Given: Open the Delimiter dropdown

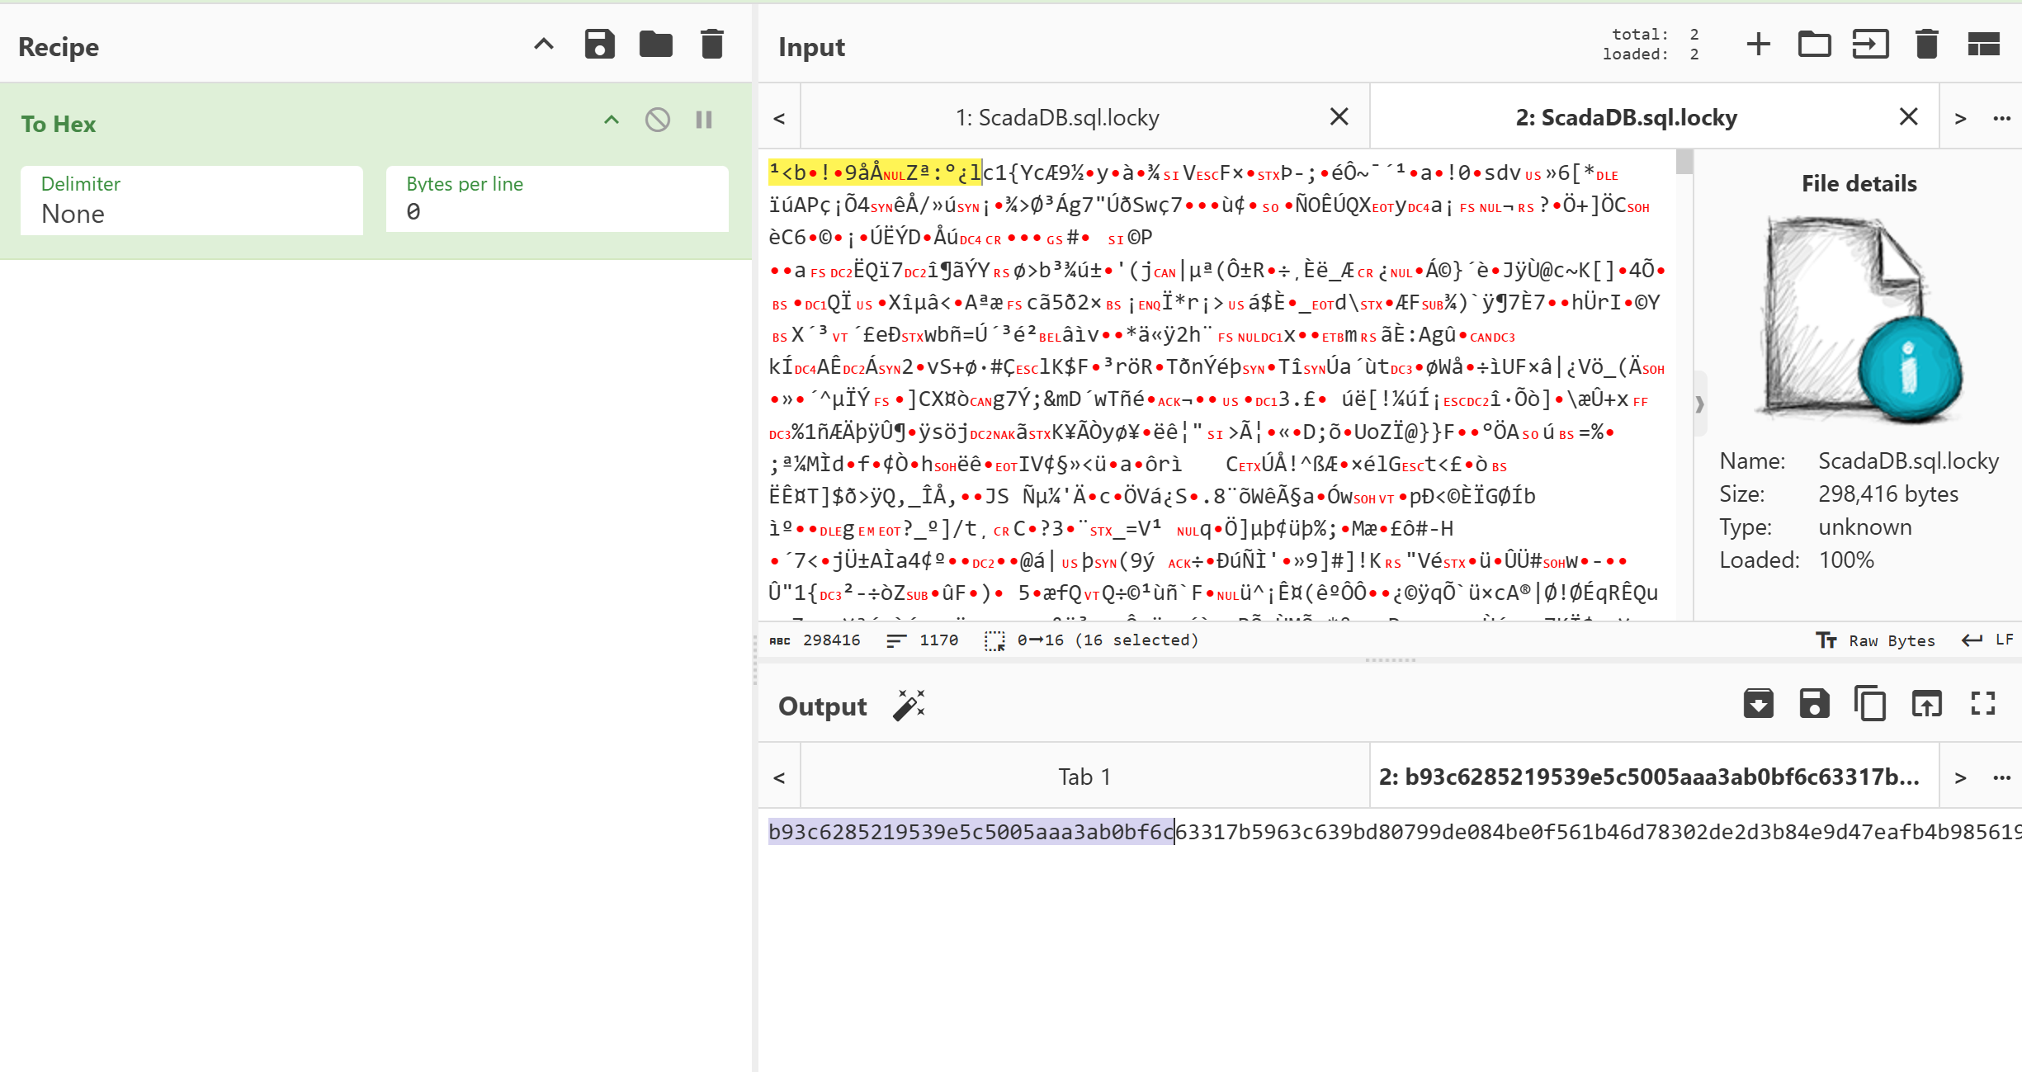Looking at the screenshot, I should tap(191, 201).
